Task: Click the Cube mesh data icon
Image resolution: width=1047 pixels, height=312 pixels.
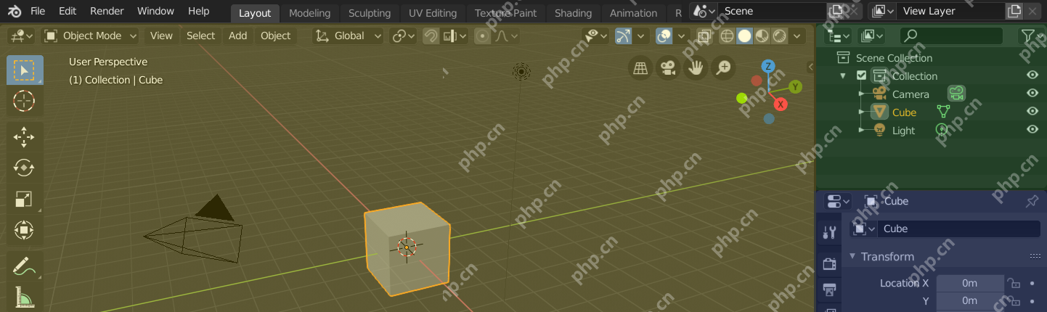Action: [x=943, y=111]
